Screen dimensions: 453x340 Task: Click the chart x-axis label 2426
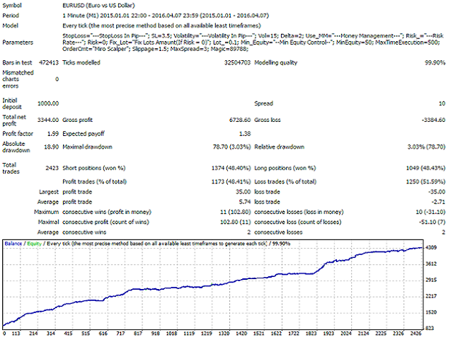[x=415, y=334]
